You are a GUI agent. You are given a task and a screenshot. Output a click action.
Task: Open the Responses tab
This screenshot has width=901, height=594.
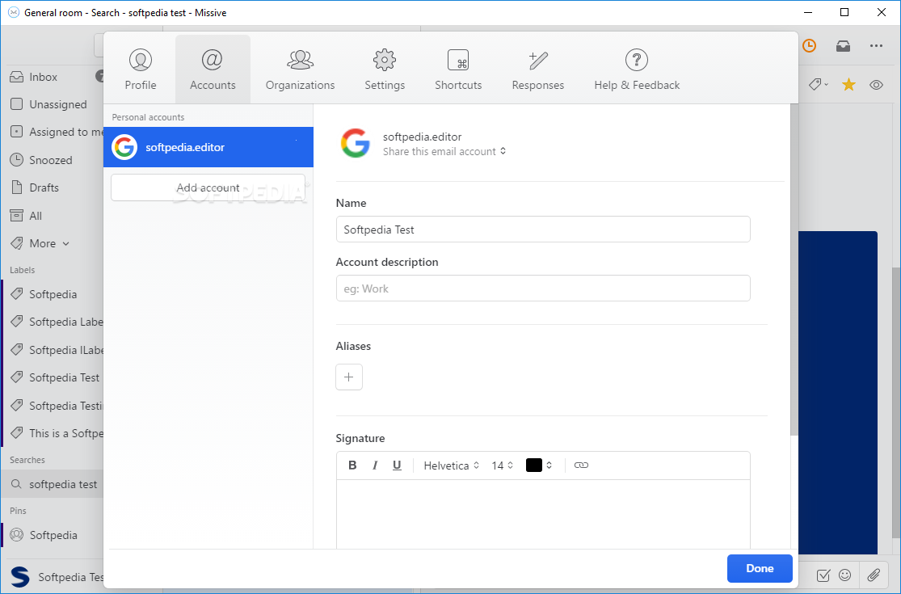pyautogui.click(x=538, y=70)
